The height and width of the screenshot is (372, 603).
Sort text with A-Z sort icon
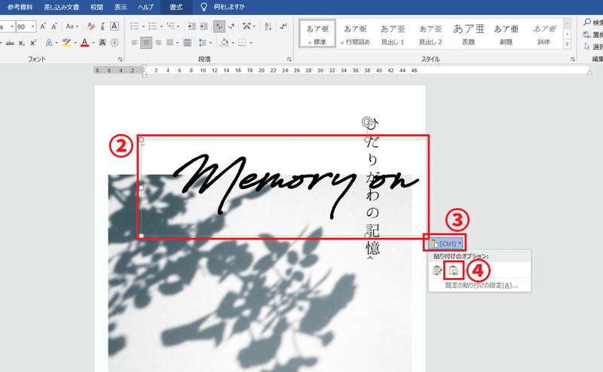pyautogui.click(x=268, y=26)
